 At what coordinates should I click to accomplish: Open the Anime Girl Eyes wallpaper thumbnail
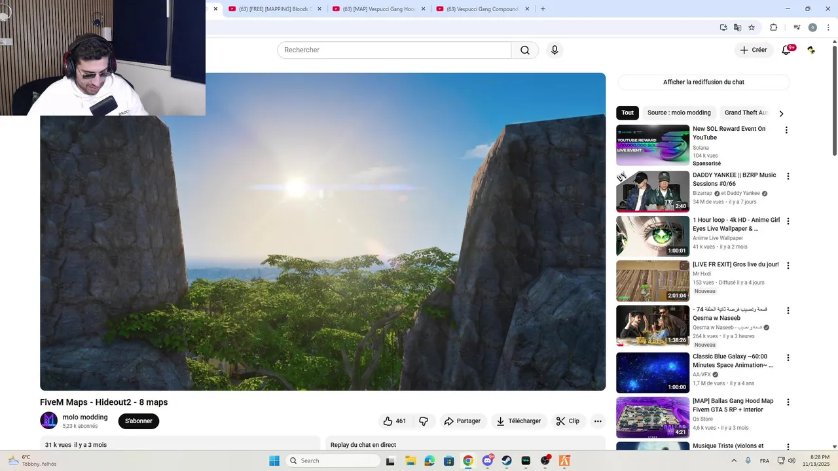tap(653, 236)
